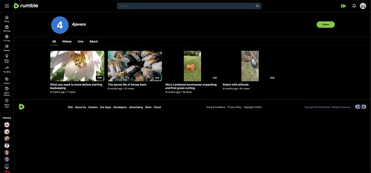Click title 'What you need to know before starting beekeeping'

click(x=76, y=86)
